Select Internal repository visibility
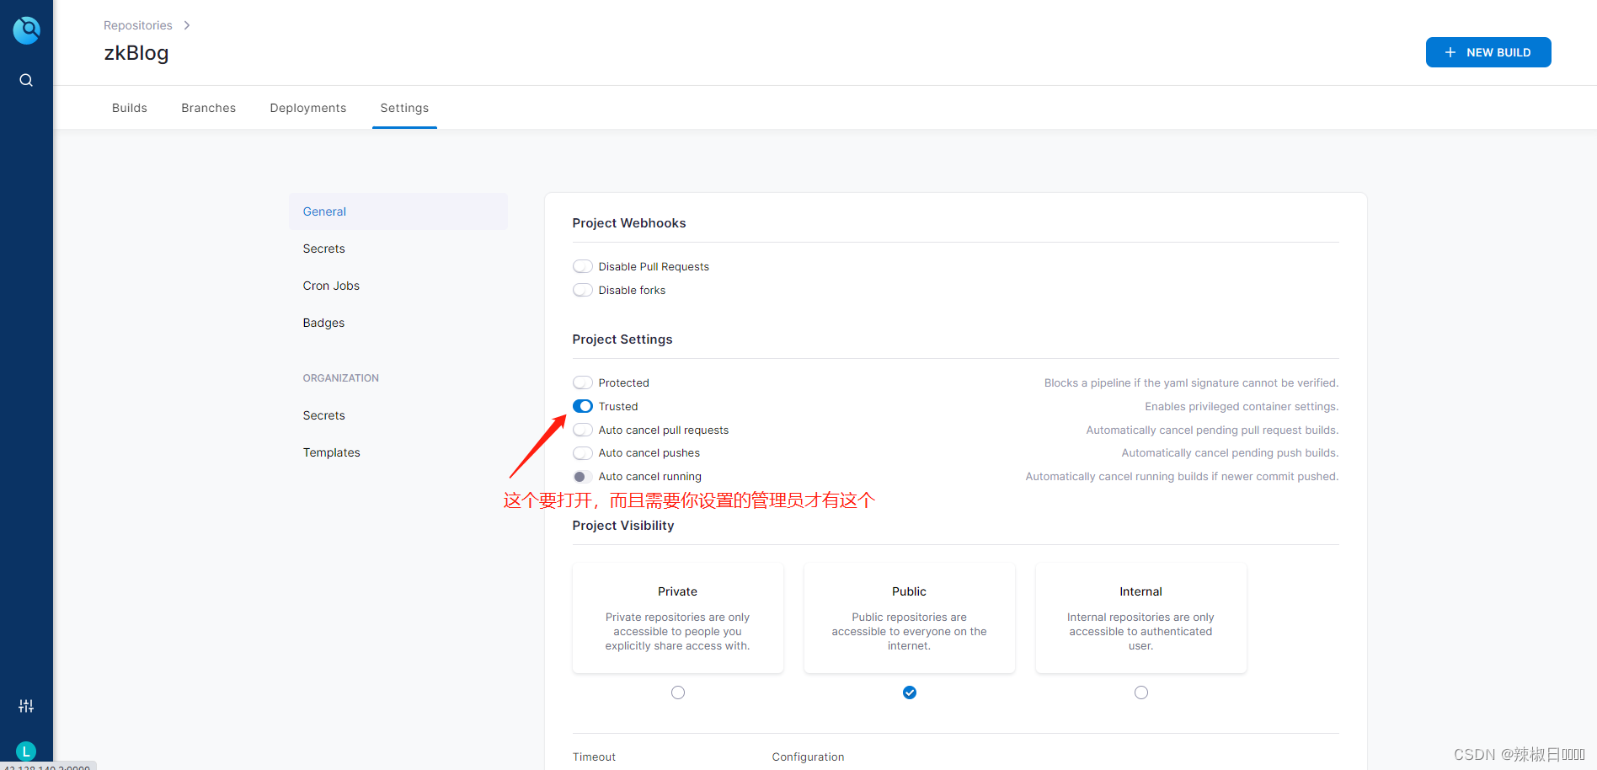The image size is (1597, 770). coord(1140,692)
